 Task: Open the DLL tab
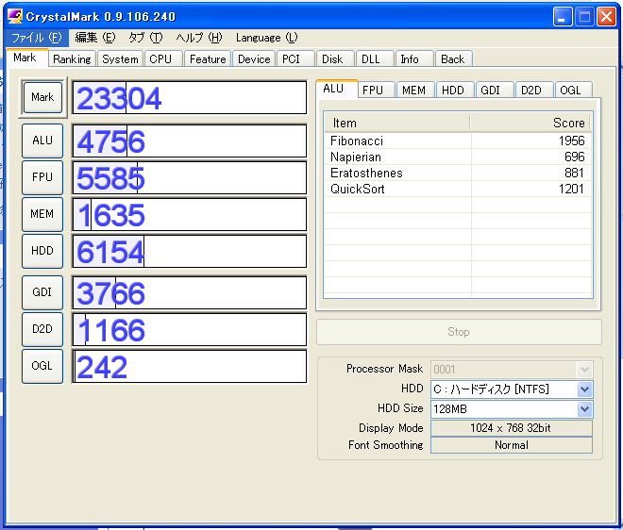click(x=375, y=59)
